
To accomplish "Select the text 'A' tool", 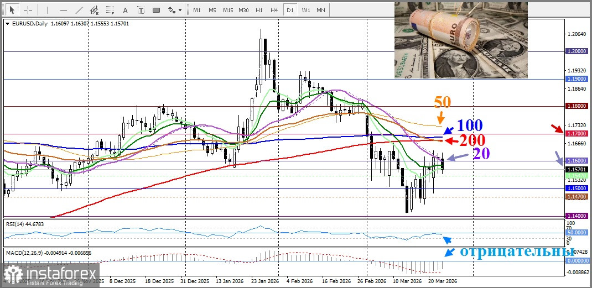I will pyautogui.click(x=126, y=10).
